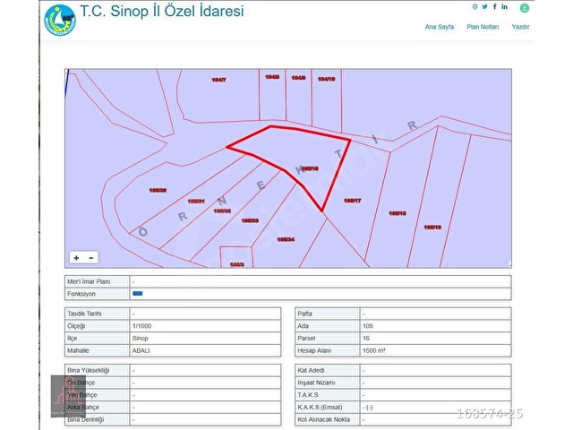
Task: Click parcel label 104/7 on the map
Action: (x=218, y=80)
